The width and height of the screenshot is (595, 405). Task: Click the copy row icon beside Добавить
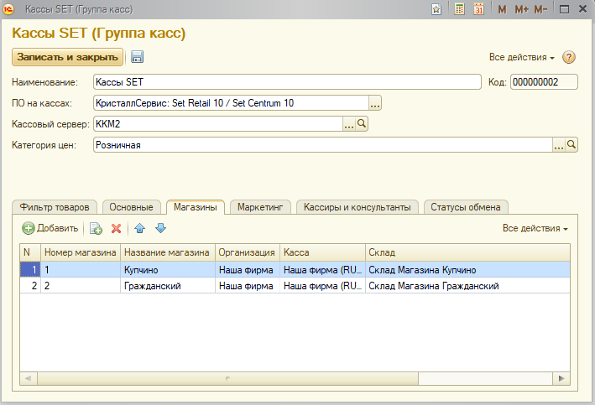tap(96, 228)
